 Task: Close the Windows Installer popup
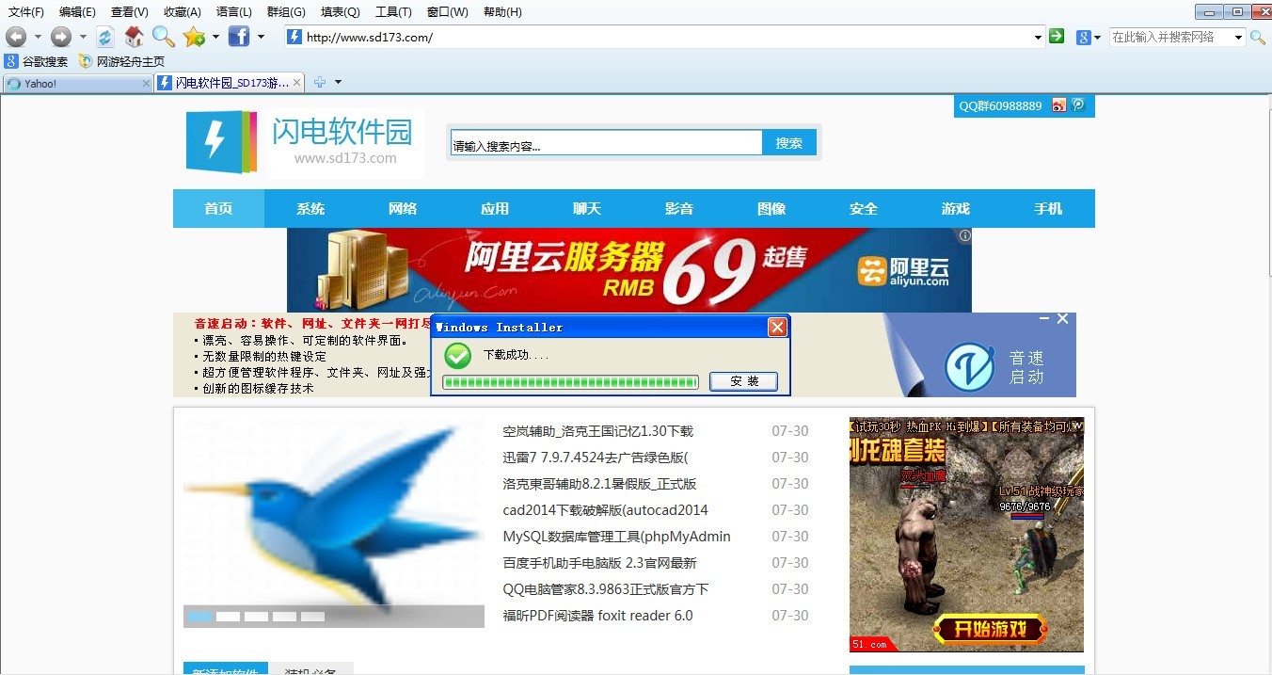[x=777, y=327]
